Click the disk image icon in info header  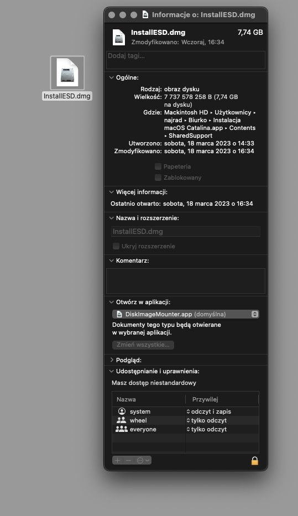tap(119, 37)
